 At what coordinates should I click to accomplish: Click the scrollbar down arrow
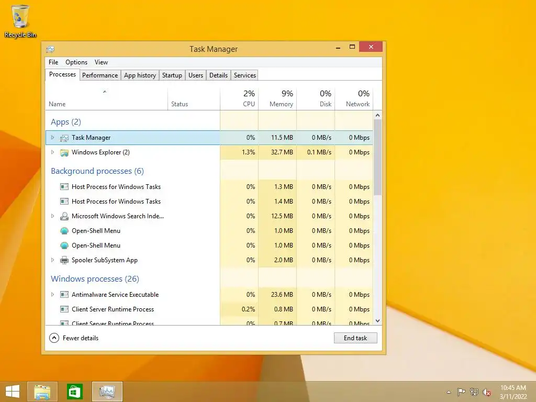378,321
